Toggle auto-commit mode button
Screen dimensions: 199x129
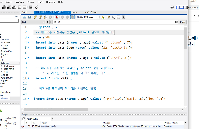pos(72,17)
